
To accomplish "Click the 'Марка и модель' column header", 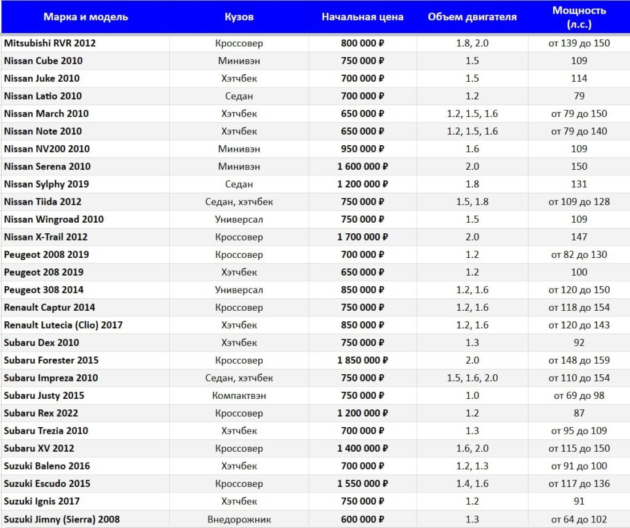I will point(86,17).
